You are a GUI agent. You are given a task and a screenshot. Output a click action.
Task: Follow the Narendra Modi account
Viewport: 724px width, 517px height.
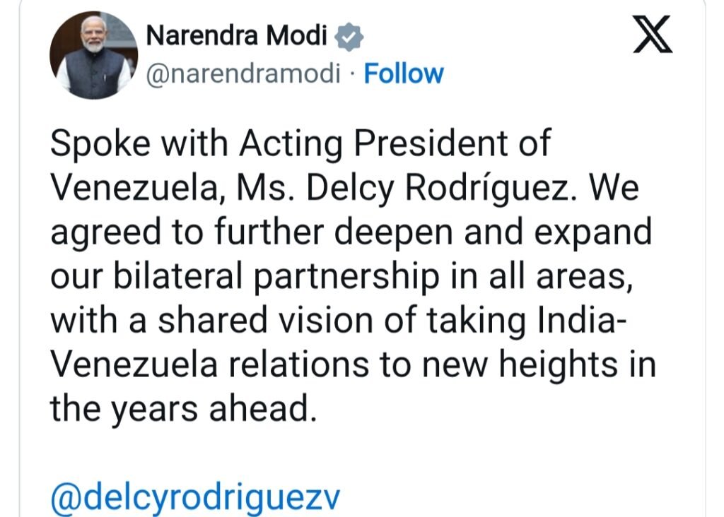click(404, 73)
